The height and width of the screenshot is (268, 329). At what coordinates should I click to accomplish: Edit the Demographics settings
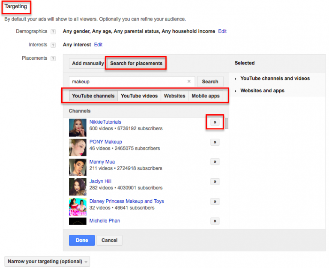pos(222,31)
